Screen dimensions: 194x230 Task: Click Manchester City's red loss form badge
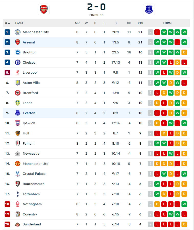[x=157, y=32]
